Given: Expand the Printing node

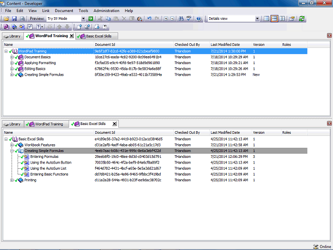Looking at the screenshot, I should [12, 180].
